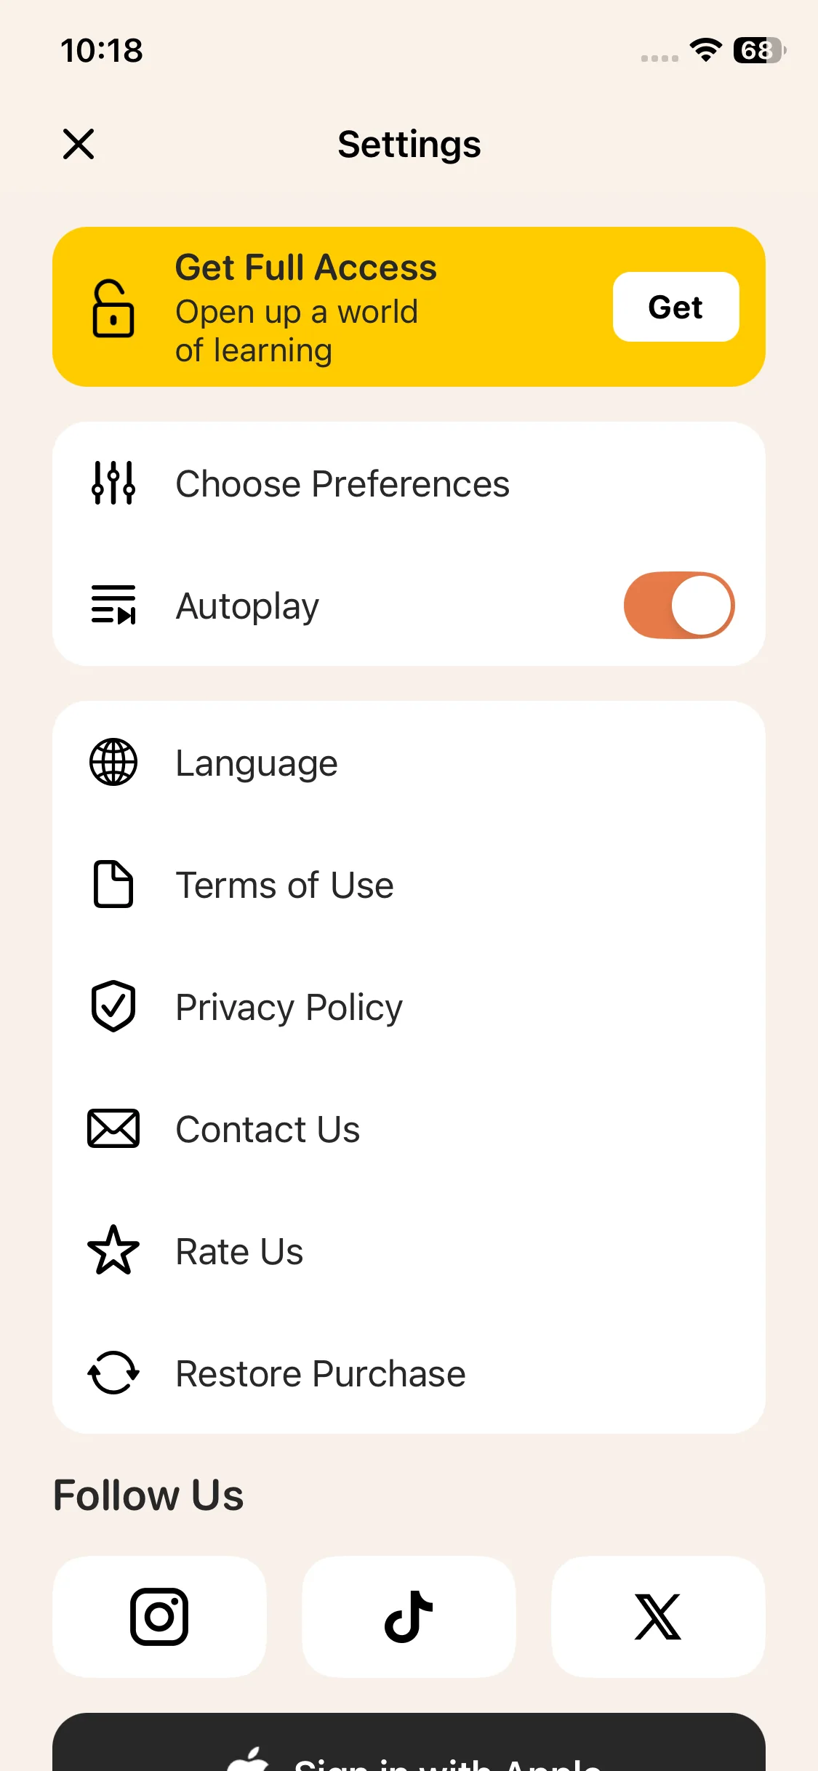Screen dimensions: 818x1771
Task: Tap the Privacy Policy shield icon
Action: pyautogui.click(x=113, y=1006)
